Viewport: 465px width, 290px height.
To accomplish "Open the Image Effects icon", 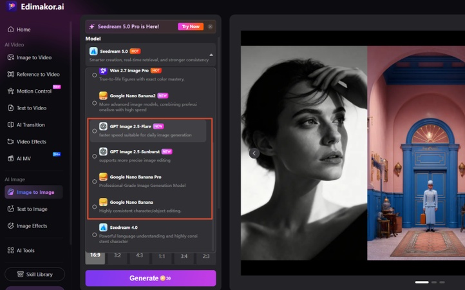I will (x=11, y=226).
